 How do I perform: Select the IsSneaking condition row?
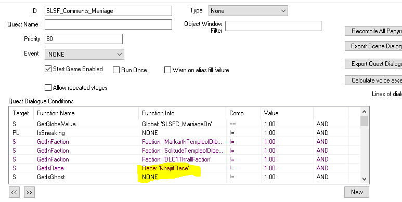(185, 133)
